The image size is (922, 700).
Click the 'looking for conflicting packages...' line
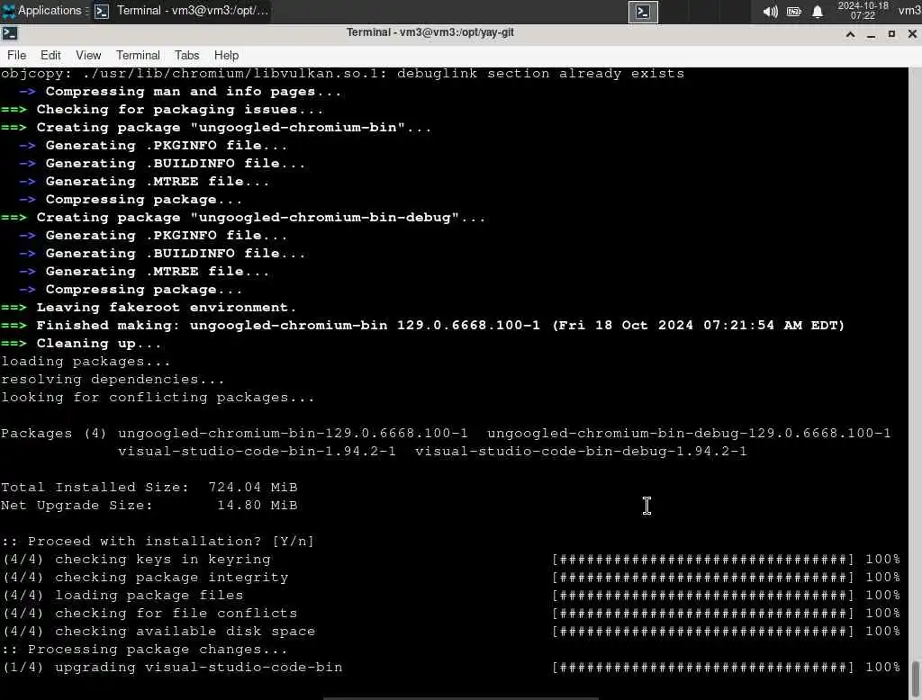click(158, 398)
